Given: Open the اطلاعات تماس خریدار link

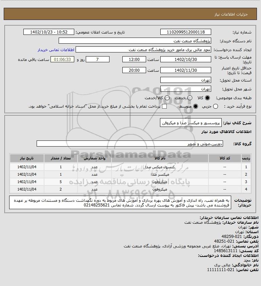Looking at the screenshot, I should click(x=56, y=50).
